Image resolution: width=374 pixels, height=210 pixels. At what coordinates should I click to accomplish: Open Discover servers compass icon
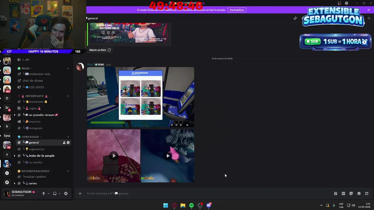(x=7, y=182)
